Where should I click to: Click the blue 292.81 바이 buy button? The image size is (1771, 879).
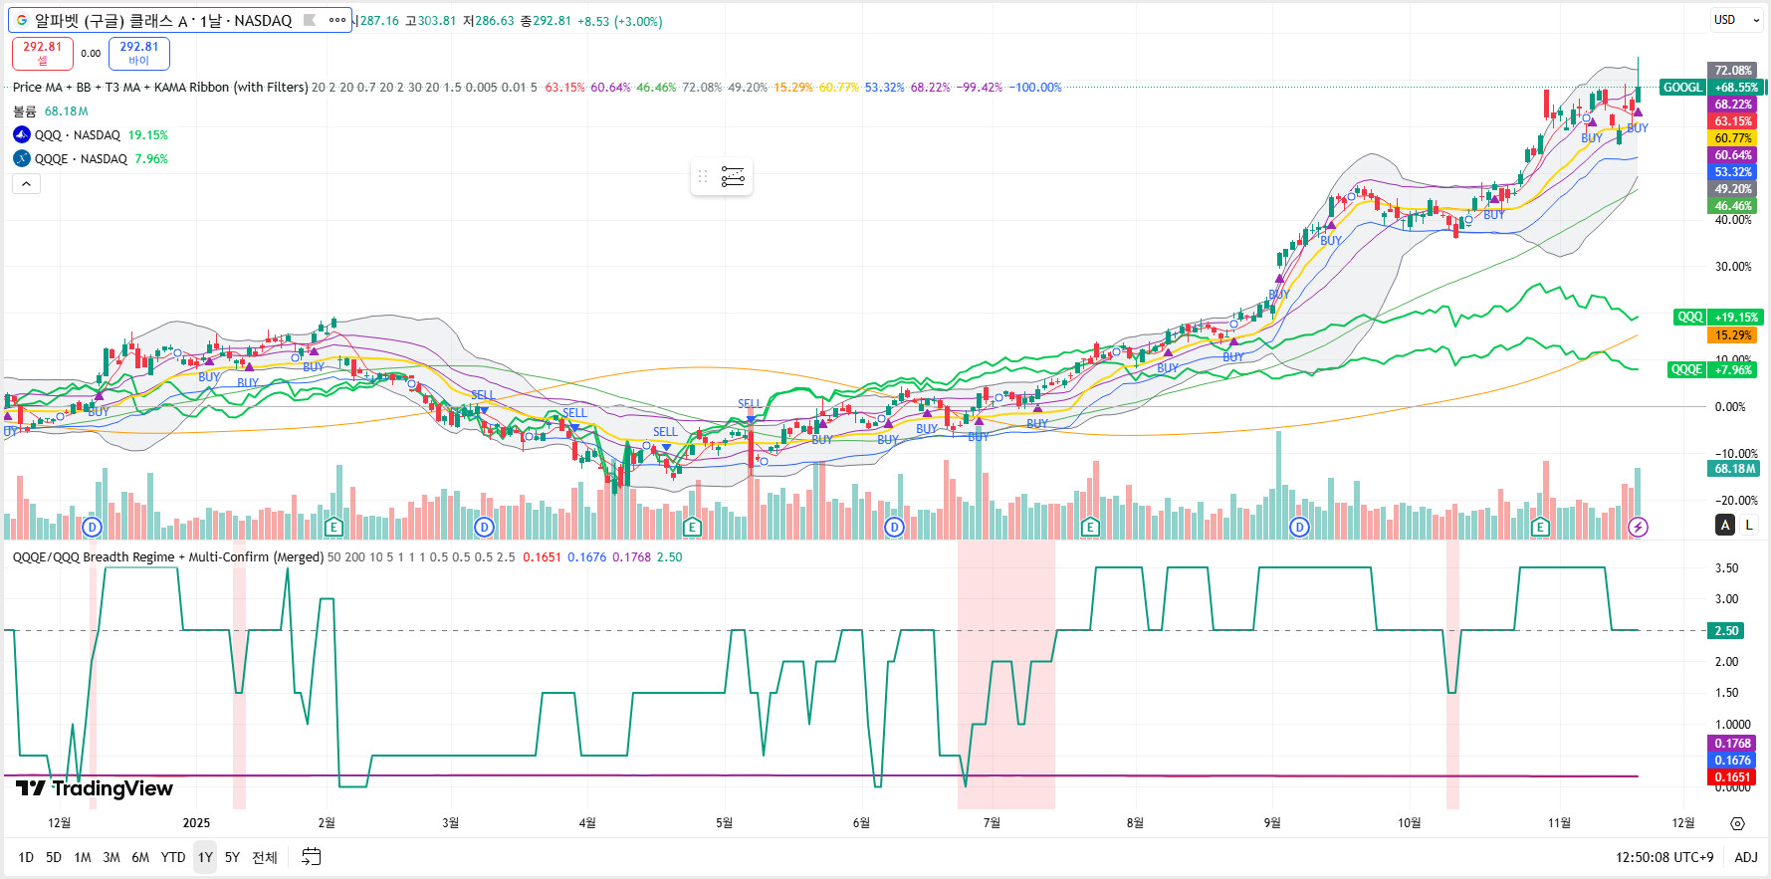(138, 53)
